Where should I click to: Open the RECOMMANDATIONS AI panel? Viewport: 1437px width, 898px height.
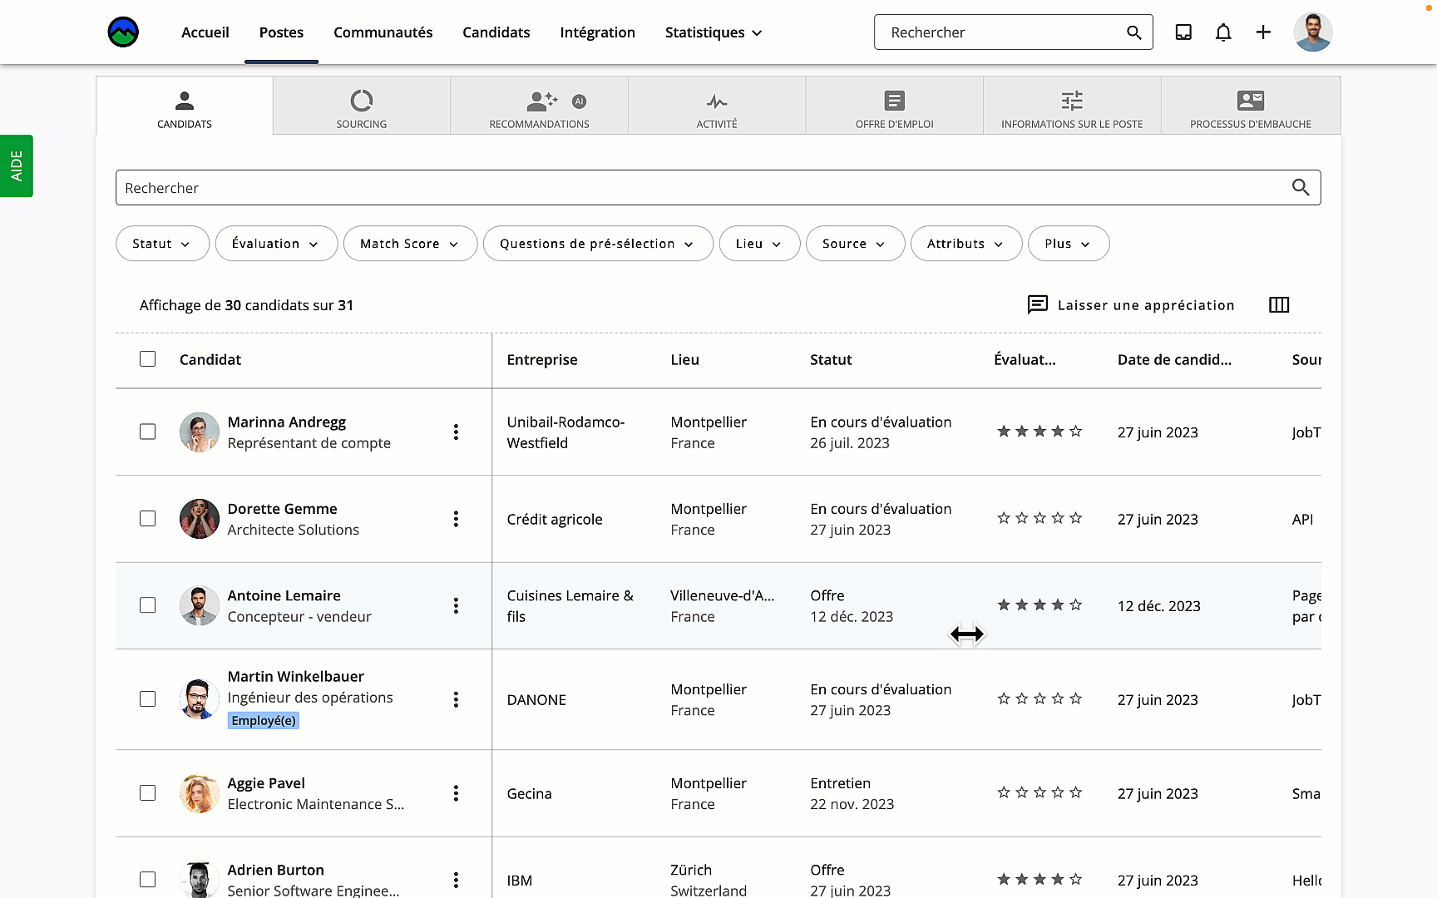coord(539,106)
